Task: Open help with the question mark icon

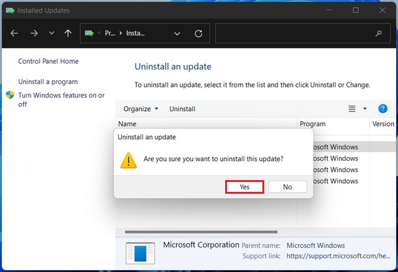Action: 382,109
